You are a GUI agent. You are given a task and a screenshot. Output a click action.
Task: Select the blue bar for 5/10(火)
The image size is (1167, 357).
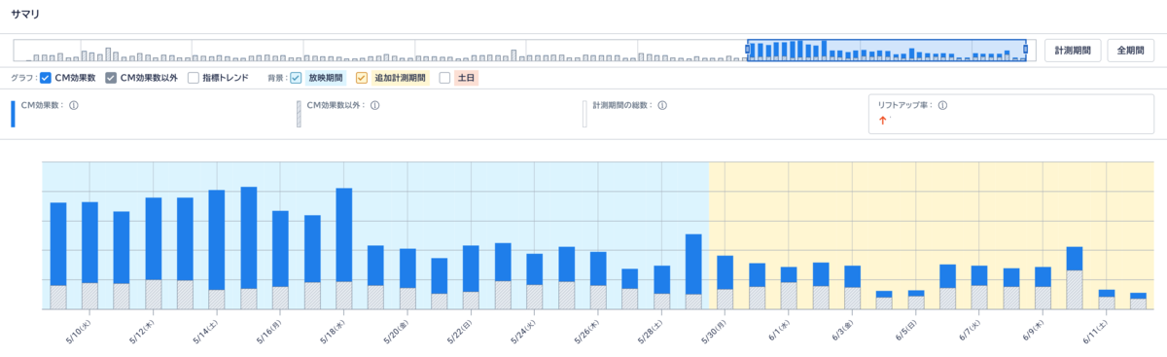click(89, 242)
